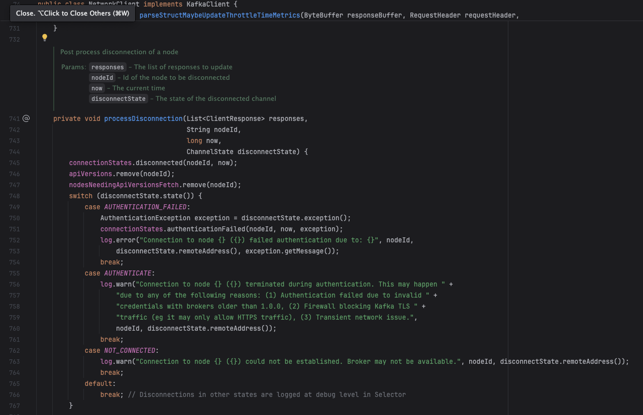
Task: Click nodesNeedingApiVersionsFetch on line 747
Action: pyautogui.click(x=124, y=185)
